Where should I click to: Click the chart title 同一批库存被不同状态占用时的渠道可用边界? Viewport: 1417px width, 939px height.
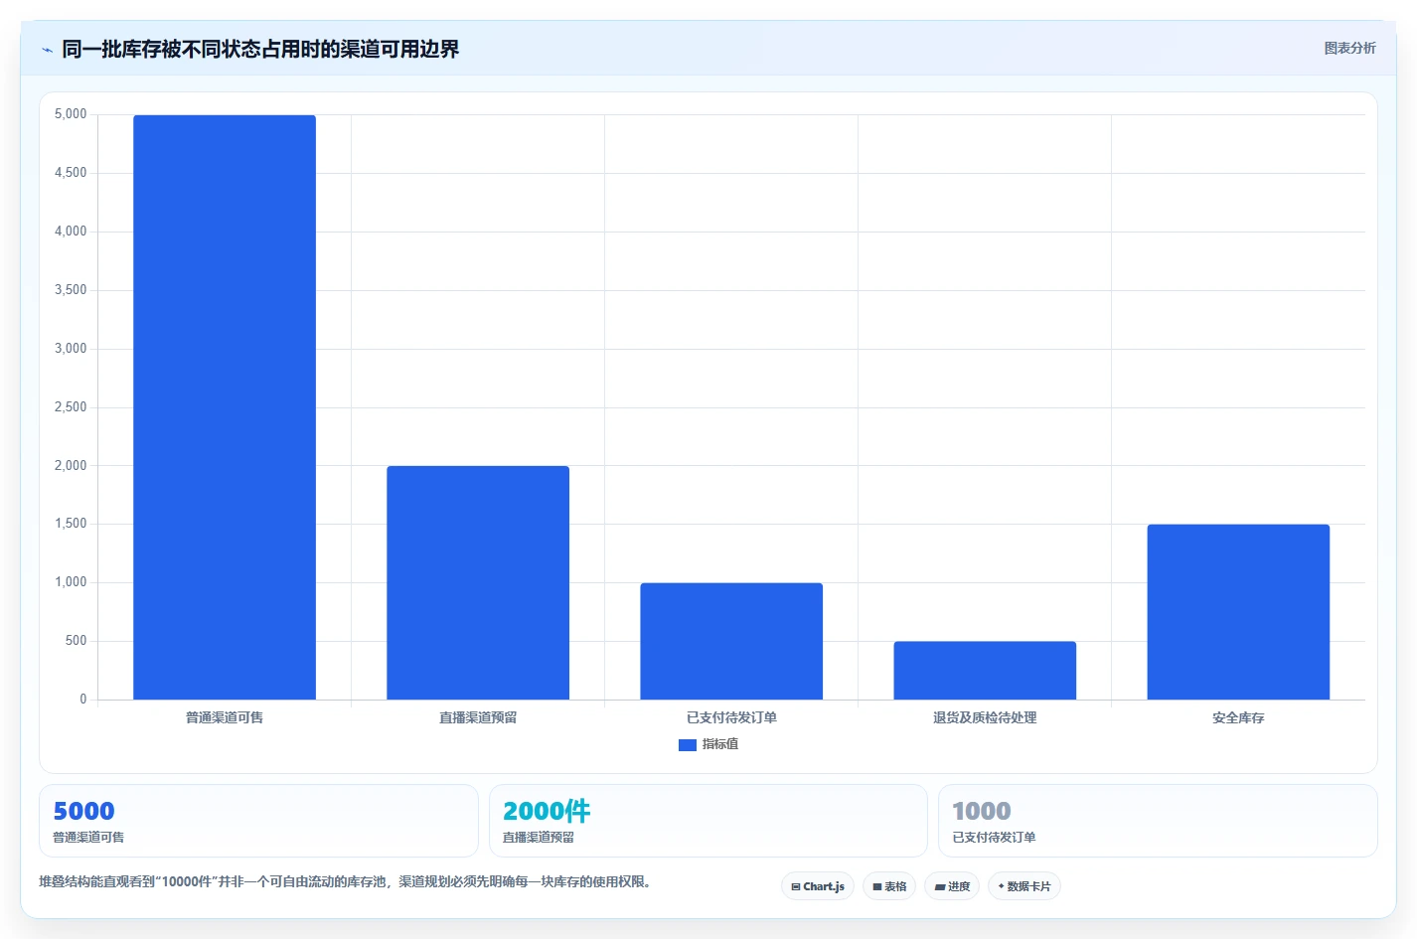[260, 50]
